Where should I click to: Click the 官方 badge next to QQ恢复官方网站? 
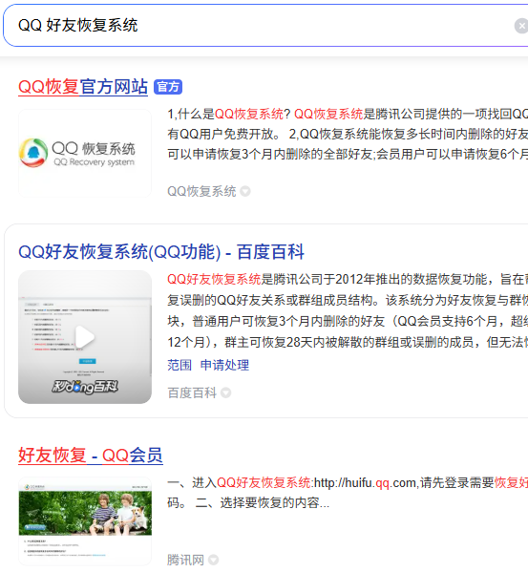point(168,87)
